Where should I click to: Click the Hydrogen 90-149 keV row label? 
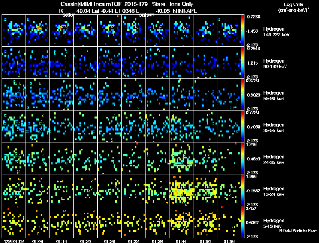[x=275, y=64]
